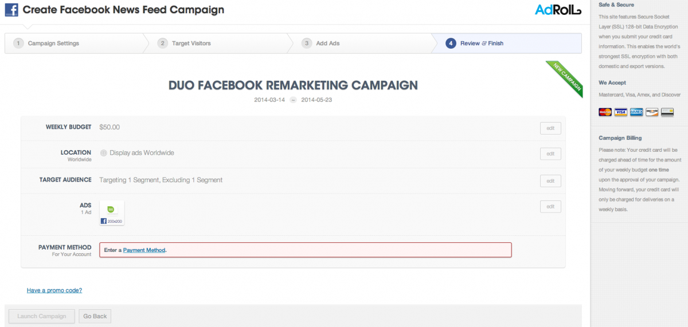
Task: Click the Visa card icon
Action: (x=620, y=112)
